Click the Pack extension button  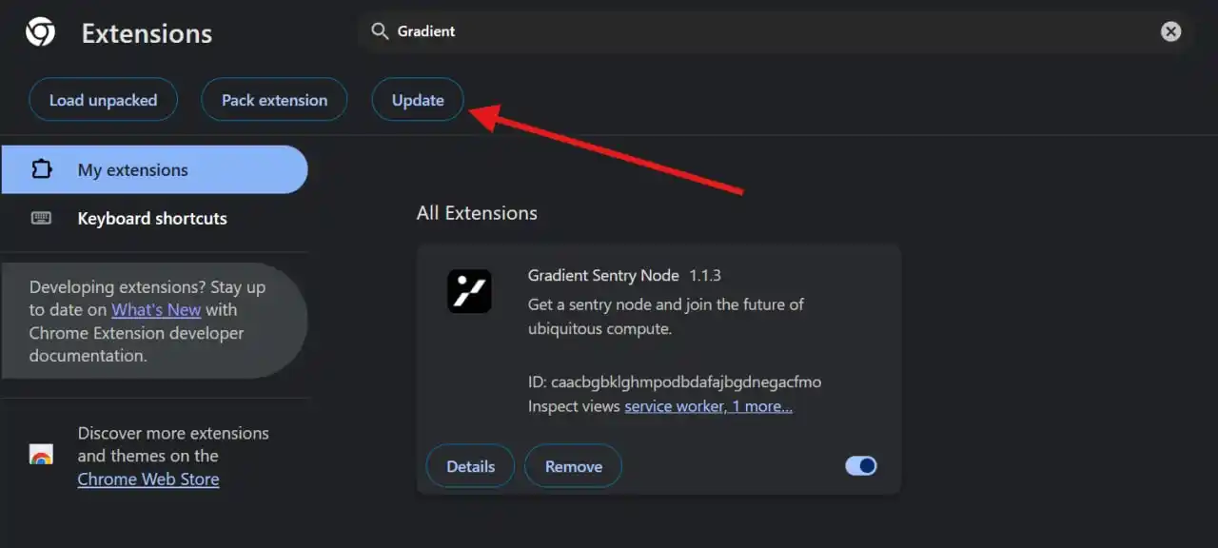[274, 100]
